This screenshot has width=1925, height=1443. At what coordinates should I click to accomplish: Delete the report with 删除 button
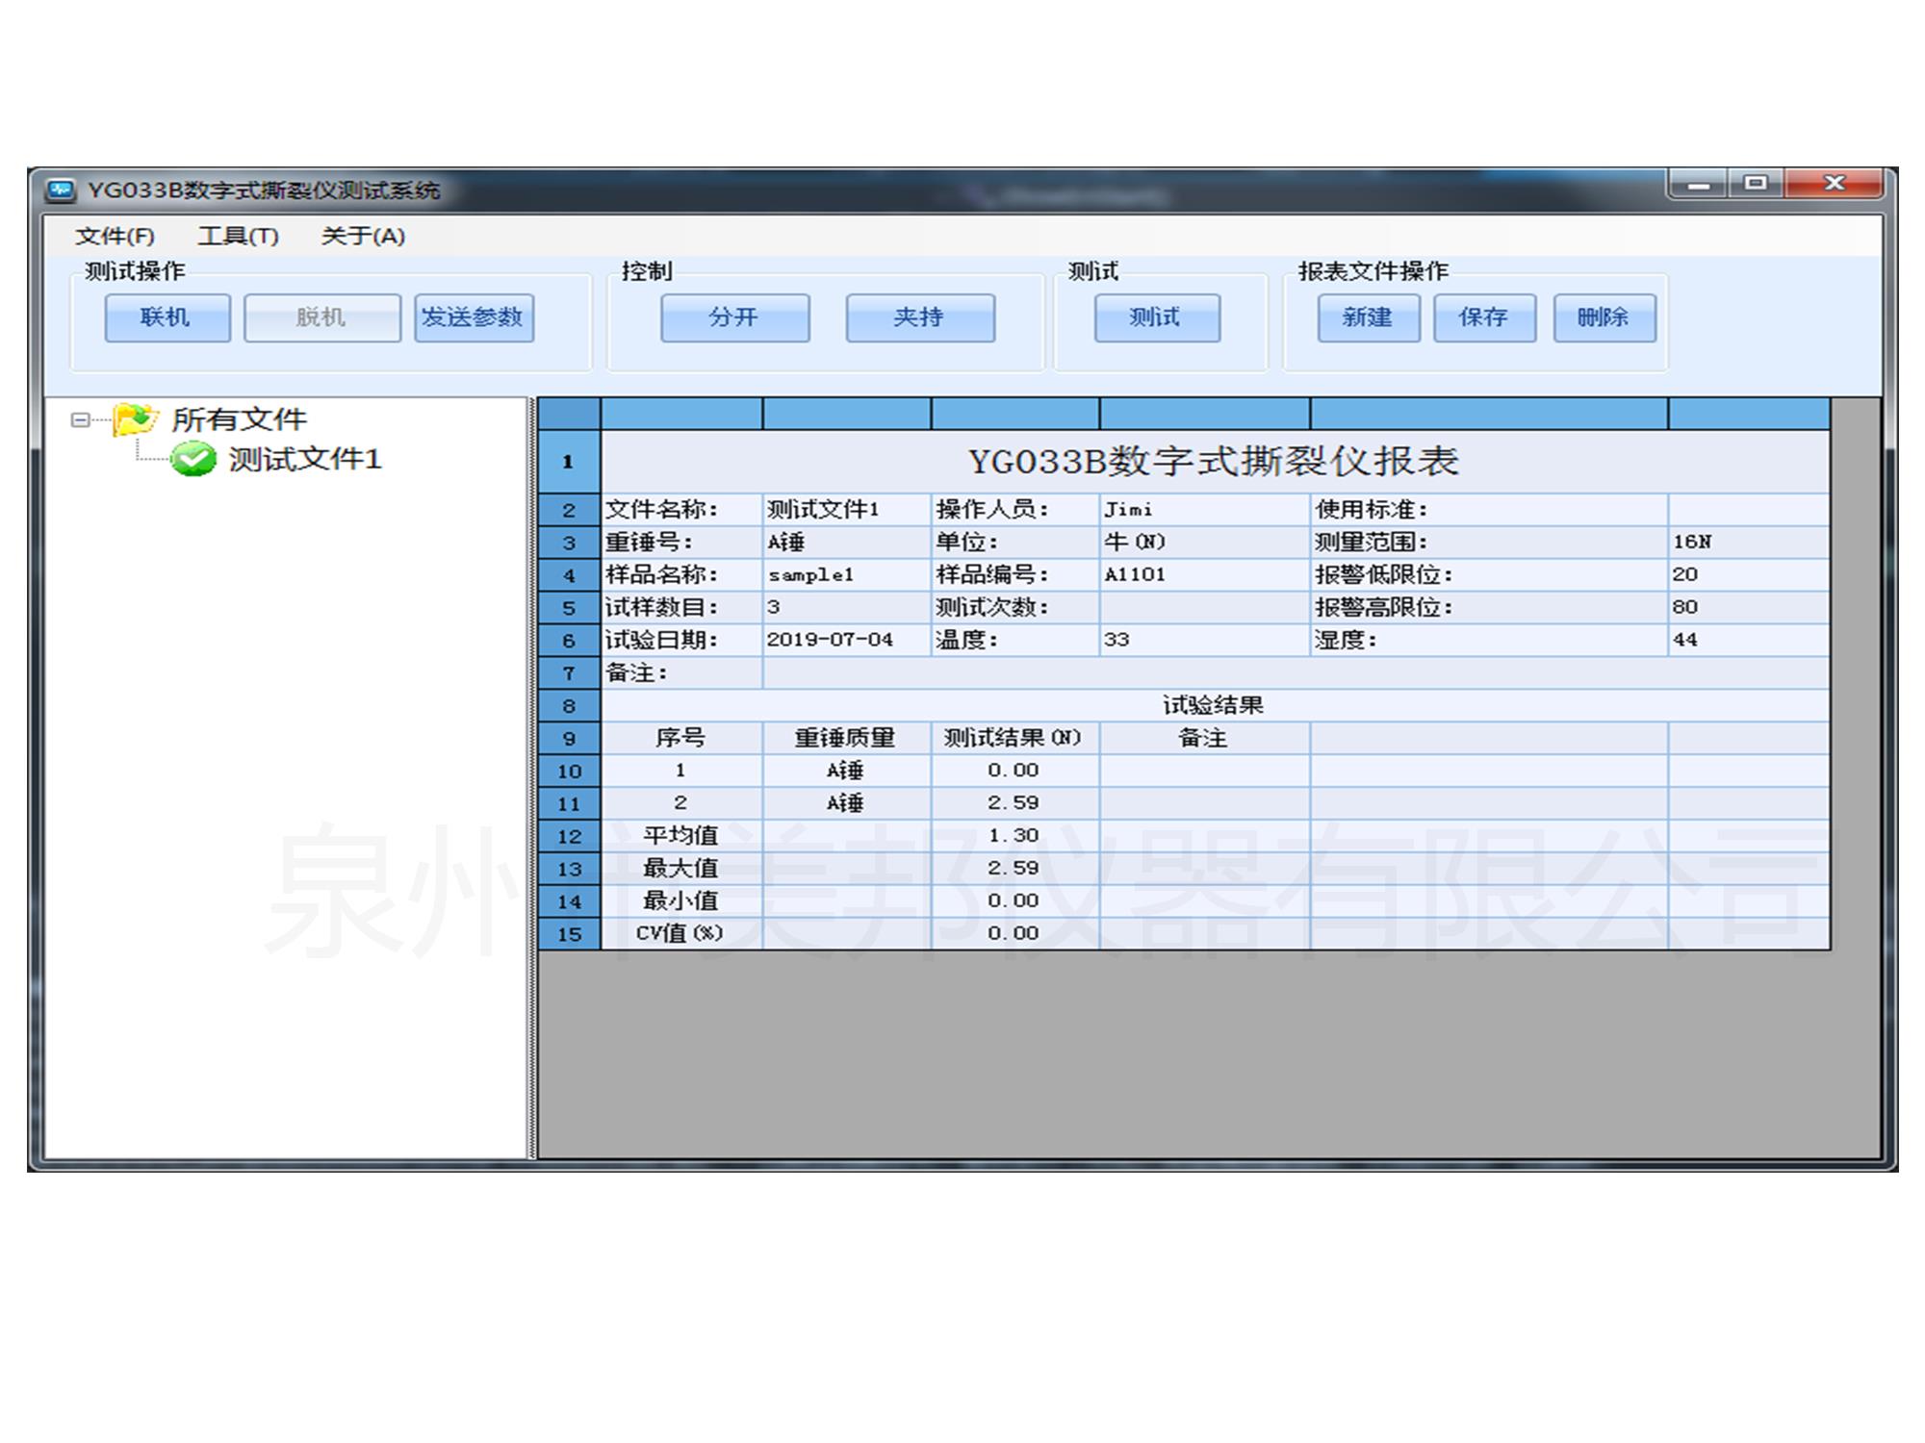coord(1604,317)
